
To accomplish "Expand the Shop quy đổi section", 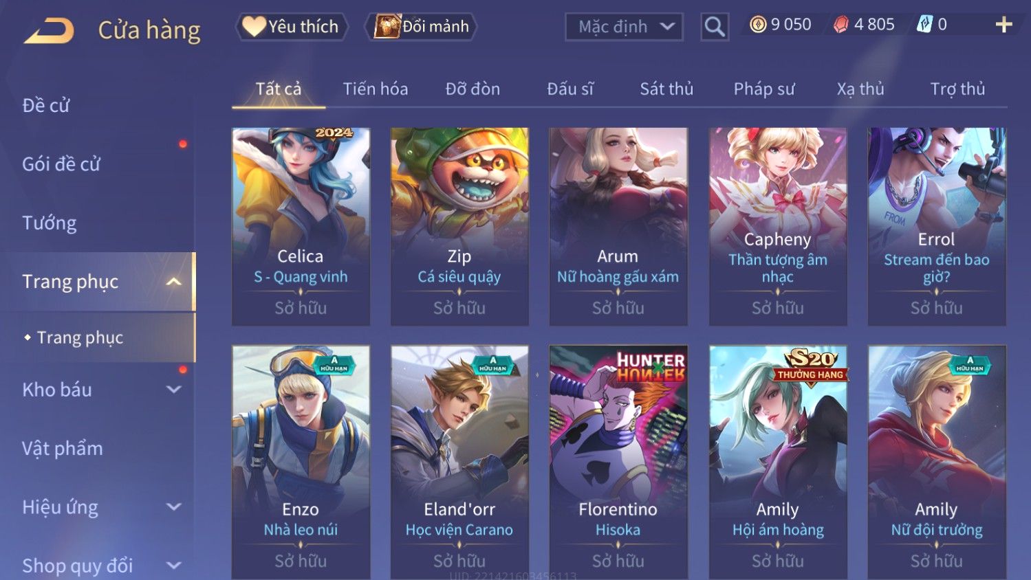I will pyautogui.click(x=174, y=566).
